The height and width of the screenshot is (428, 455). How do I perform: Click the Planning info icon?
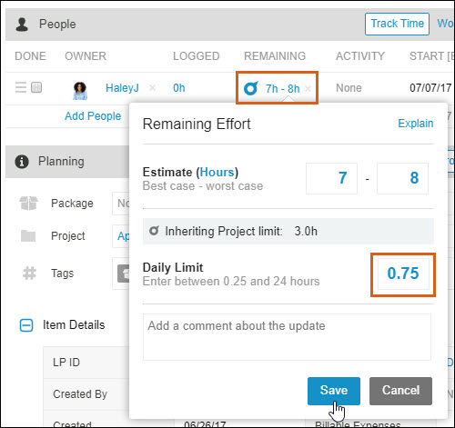(22, 162)
